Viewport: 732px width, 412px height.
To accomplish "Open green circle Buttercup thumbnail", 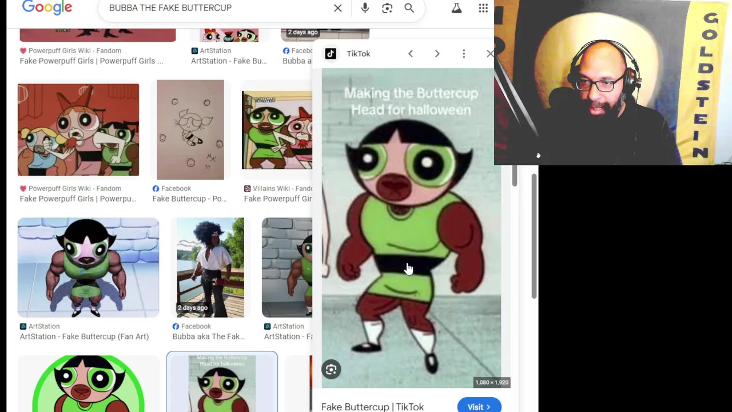I will coord(88,383).
